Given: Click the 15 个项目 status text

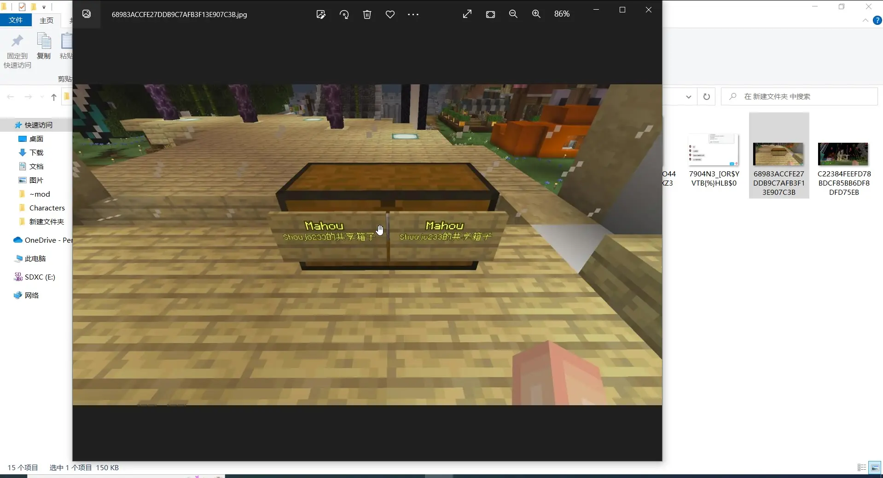Looking at the screenshot, I should 23,467.
